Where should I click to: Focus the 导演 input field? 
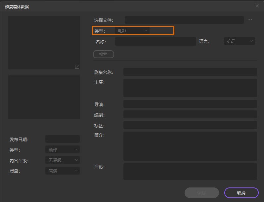(190, 104)
